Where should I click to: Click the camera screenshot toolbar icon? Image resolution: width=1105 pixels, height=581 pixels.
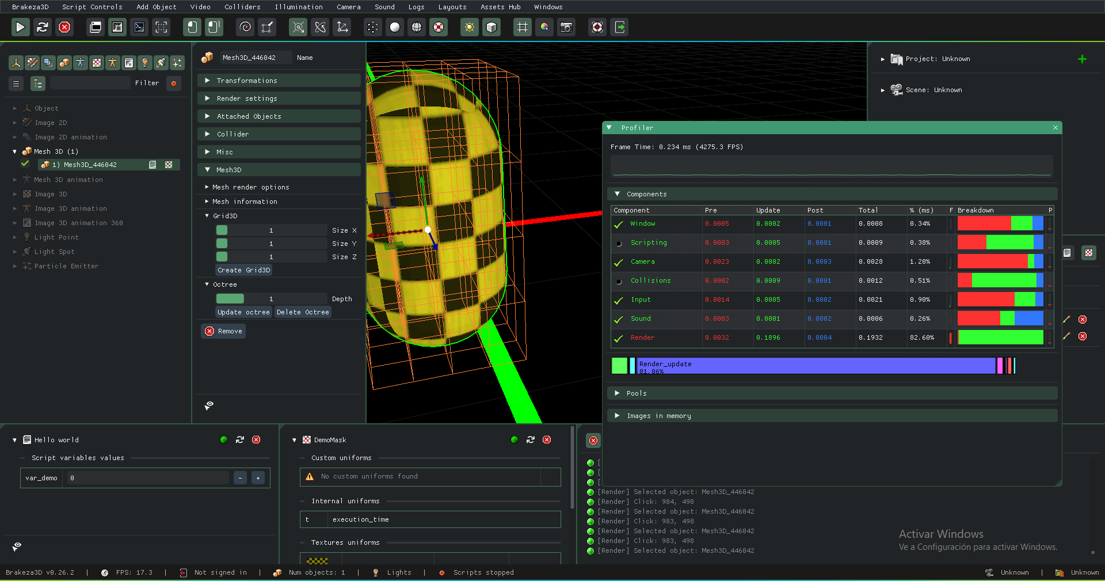(x=566, y=27)
